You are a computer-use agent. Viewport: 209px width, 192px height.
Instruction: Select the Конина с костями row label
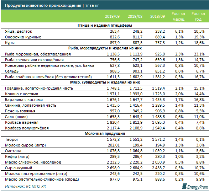click(x=21, y=94)
